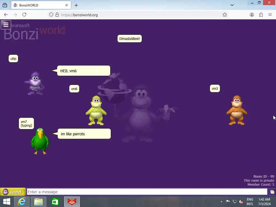Screen dimensions: 276x207
Task: Open the Windows Start button
Action: click(x=7, y=202)
